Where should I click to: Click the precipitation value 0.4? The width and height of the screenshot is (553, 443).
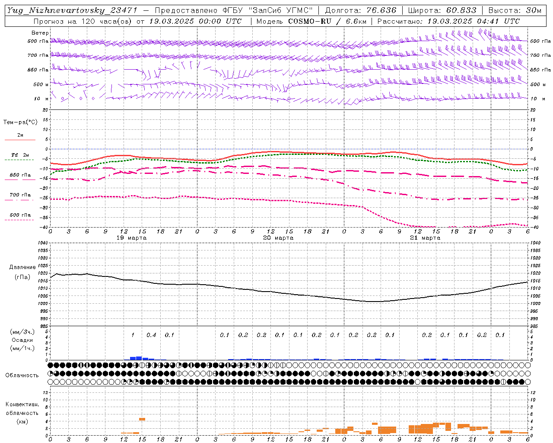coord(151,335)
